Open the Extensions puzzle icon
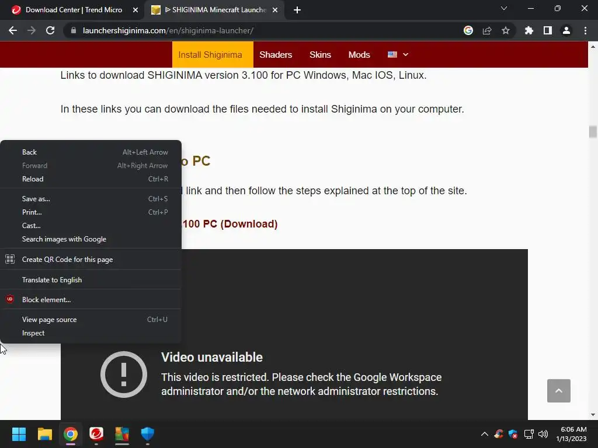Screen dimensions: 598x448 (529, 30)
